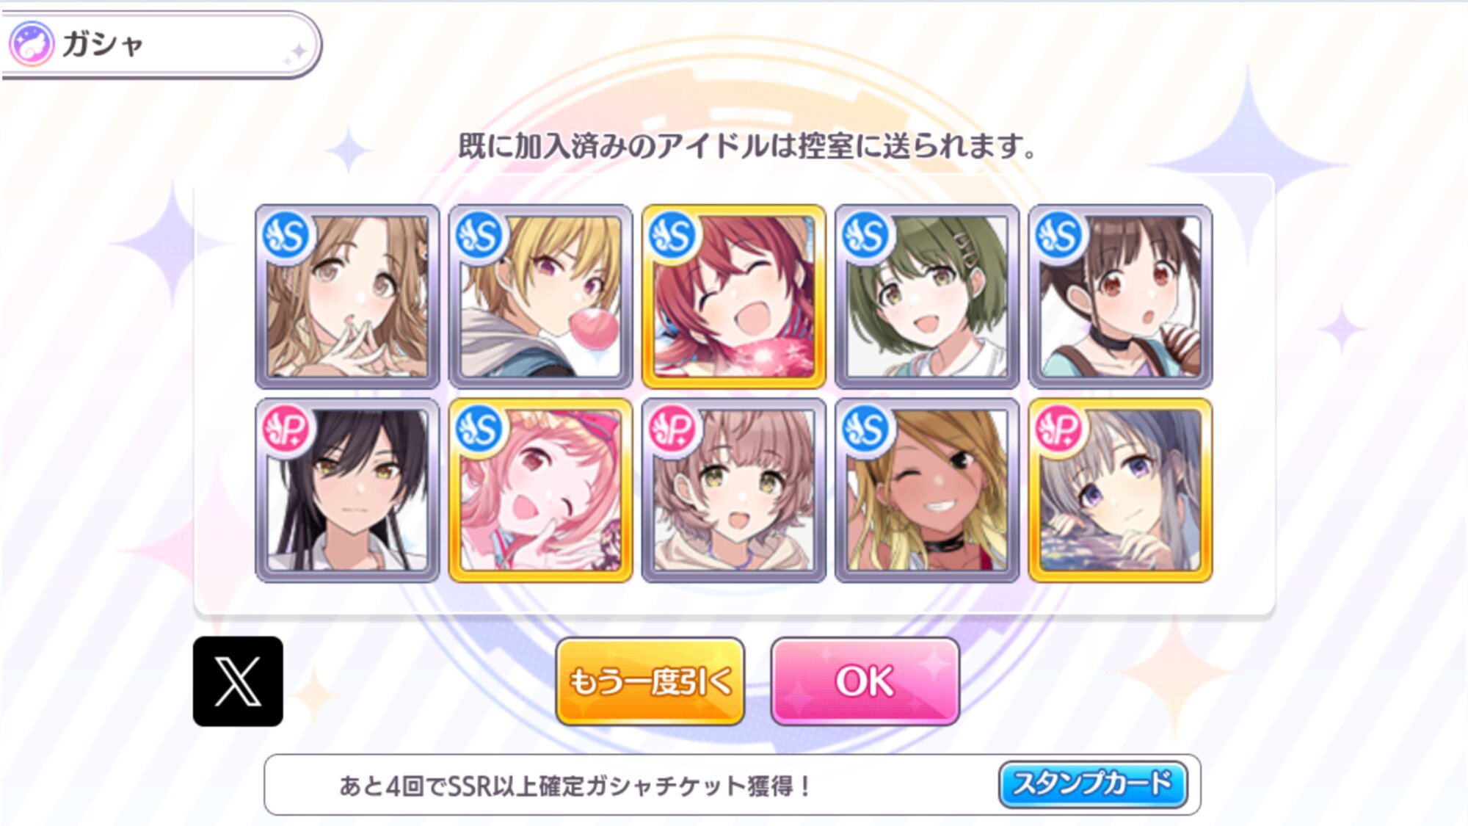Viewport: 1468px width, 826px height.
Task: Click the SSR確定ガシャチケット progress message
Action: click(575, 786)
